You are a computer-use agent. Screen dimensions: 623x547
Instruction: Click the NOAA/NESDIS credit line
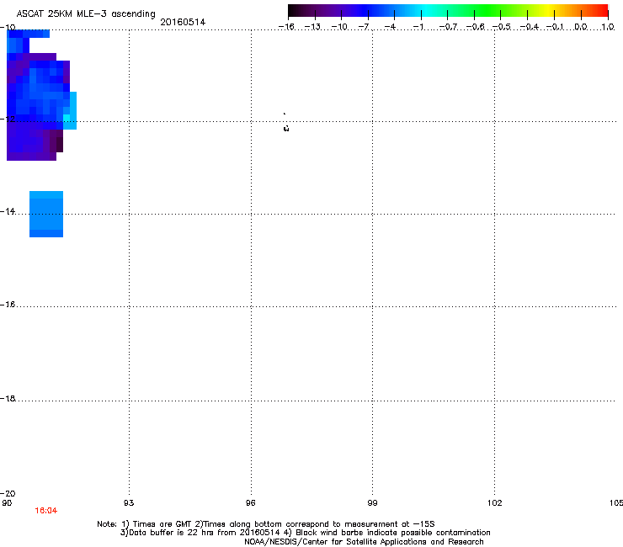pos(364,542)
